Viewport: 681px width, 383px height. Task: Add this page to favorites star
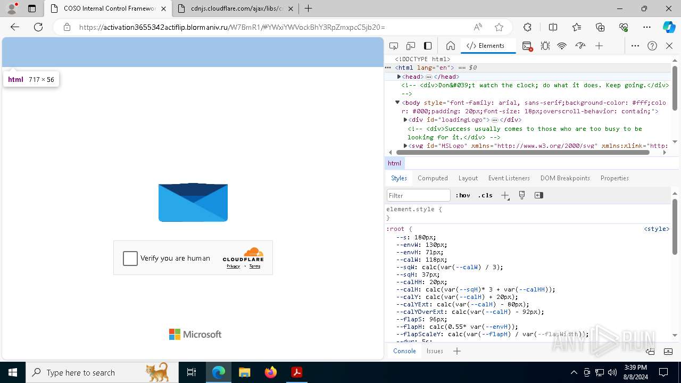(499, 27)
